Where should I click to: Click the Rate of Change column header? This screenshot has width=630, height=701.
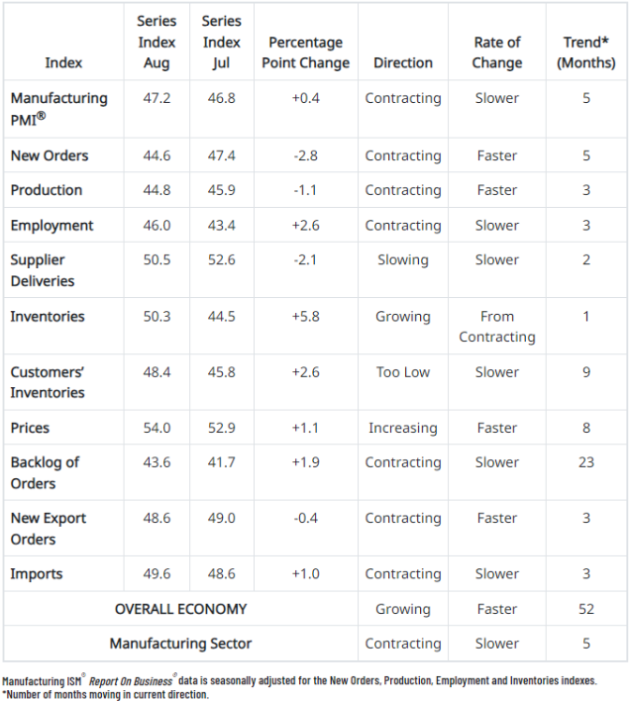point(497,52)
